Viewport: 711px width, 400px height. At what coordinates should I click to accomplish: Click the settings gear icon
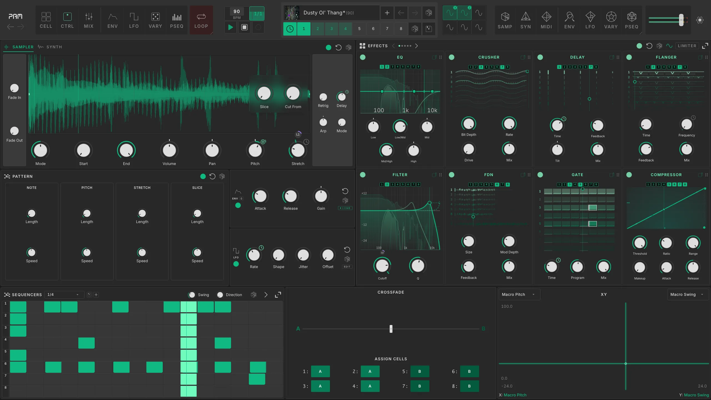[x=700, y=20]
